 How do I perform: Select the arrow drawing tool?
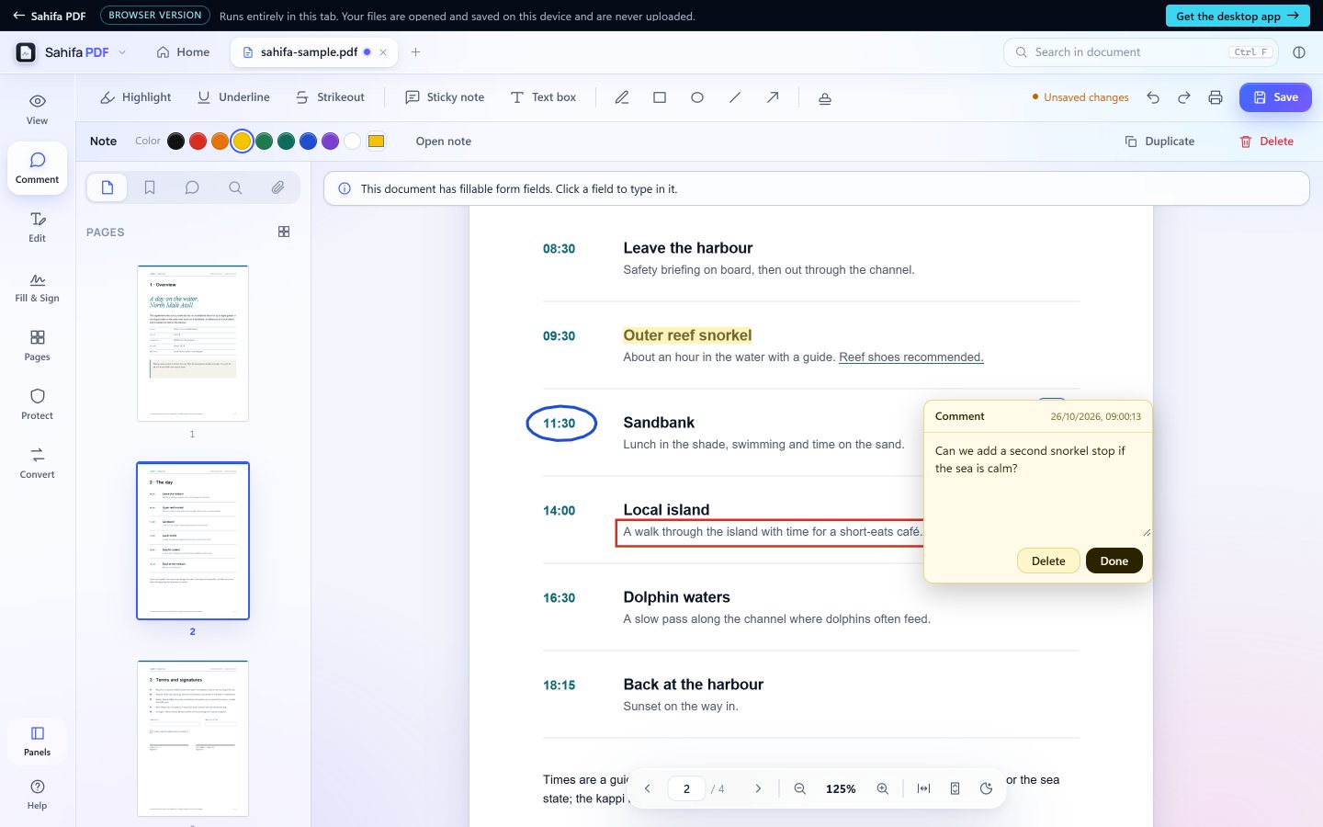tap(773, 97)
